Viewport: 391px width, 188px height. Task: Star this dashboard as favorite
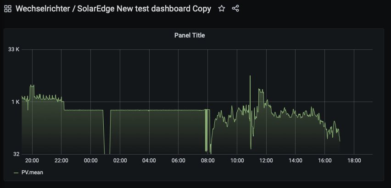coord(222,9)
